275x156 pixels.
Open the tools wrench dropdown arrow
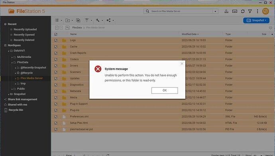[x=102, y=20]
